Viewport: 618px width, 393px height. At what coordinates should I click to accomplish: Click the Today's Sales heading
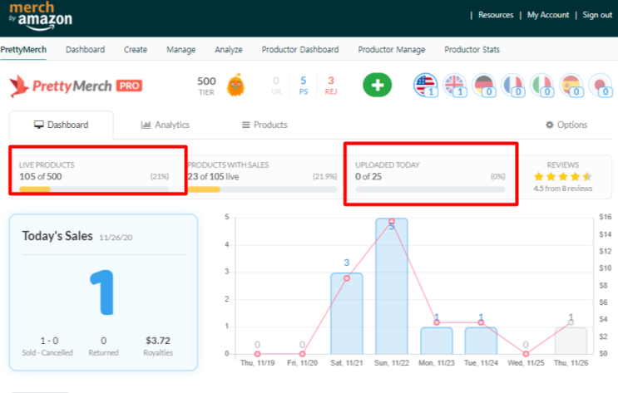57,236
